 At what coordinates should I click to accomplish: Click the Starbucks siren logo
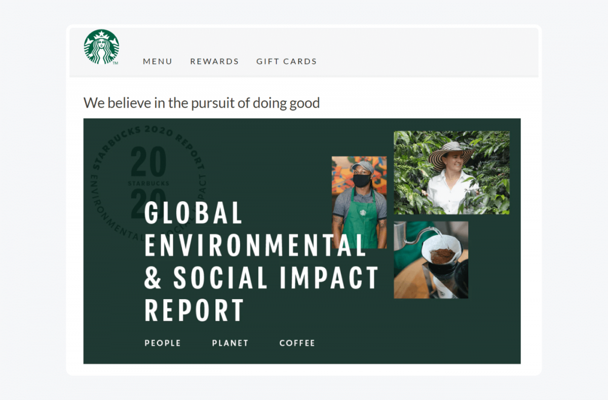(101, 47)
